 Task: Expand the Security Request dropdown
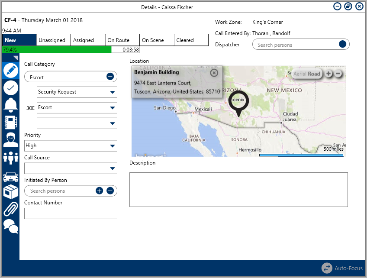(x=112, y=92)
